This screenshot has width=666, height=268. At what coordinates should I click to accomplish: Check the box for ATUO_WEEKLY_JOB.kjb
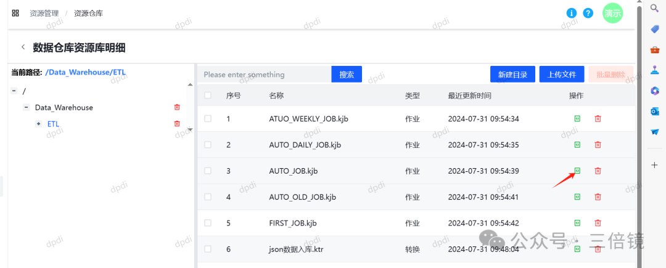pos(208,119)
